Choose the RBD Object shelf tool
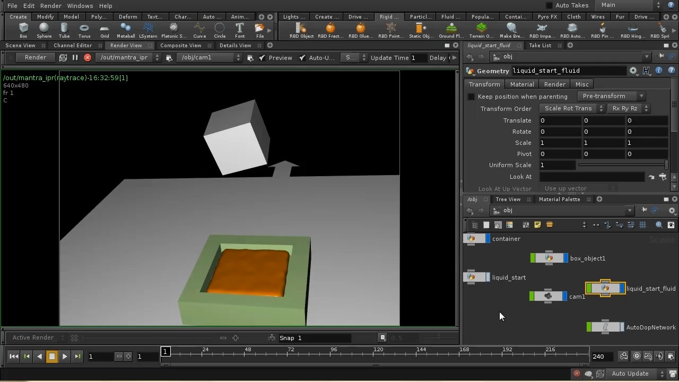679x382 pixels. click(x=301, y=30)
